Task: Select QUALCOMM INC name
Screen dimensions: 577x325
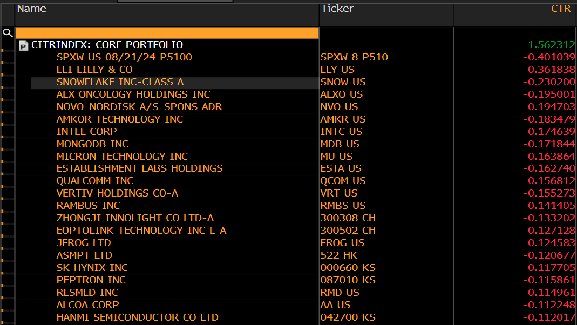Action: click(95, 181)
